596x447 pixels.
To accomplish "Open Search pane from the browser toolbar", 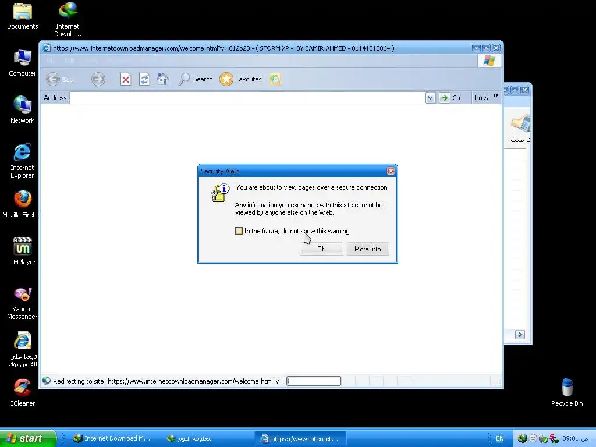I will click(196, 79).
